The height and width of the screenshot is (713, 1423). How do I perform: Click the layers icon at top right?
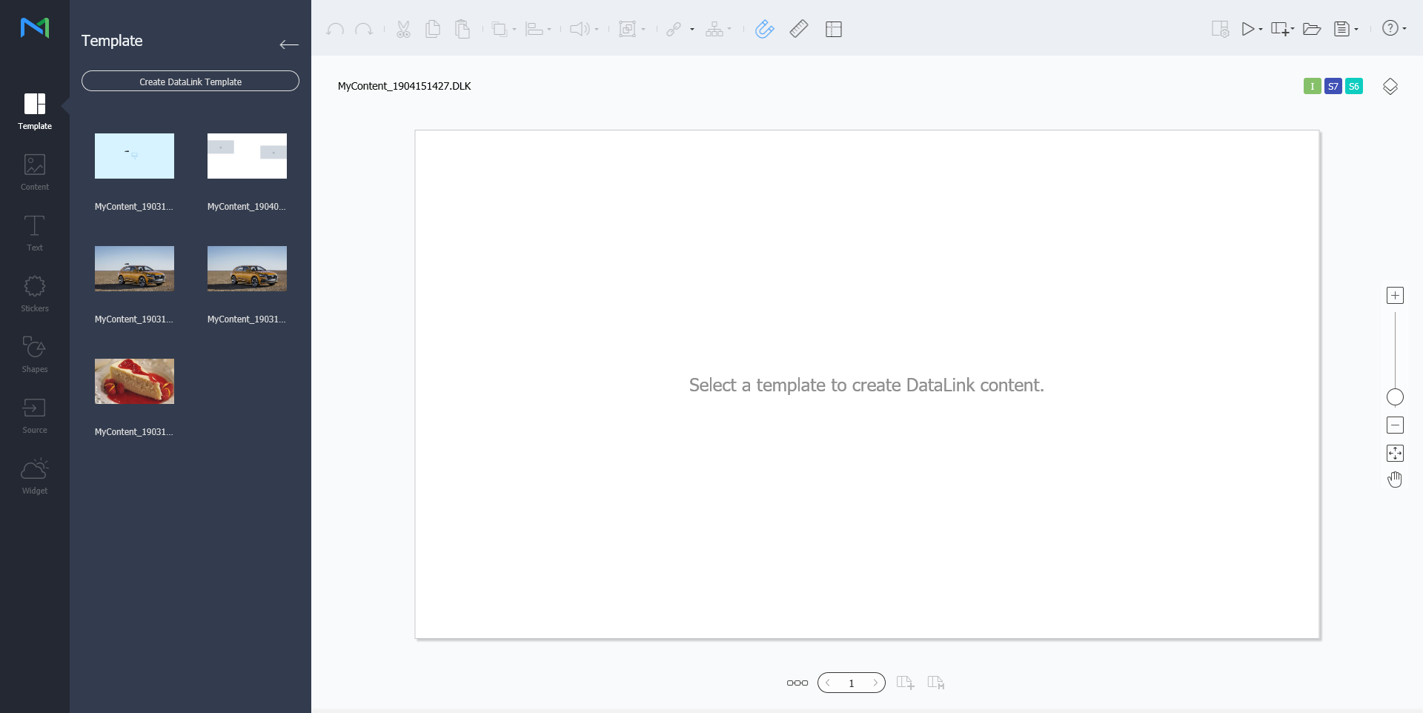click(1390, 87)
